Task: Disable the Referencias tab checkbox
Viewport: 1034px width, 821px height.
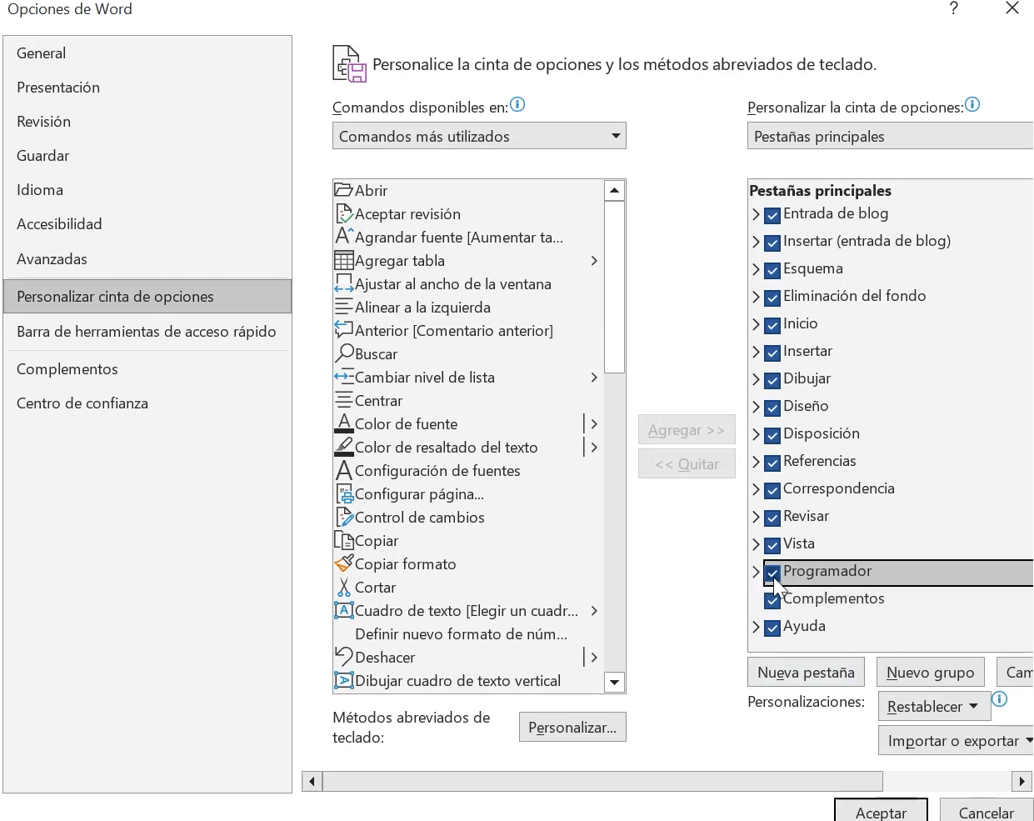Action: [x=772, y=462]
